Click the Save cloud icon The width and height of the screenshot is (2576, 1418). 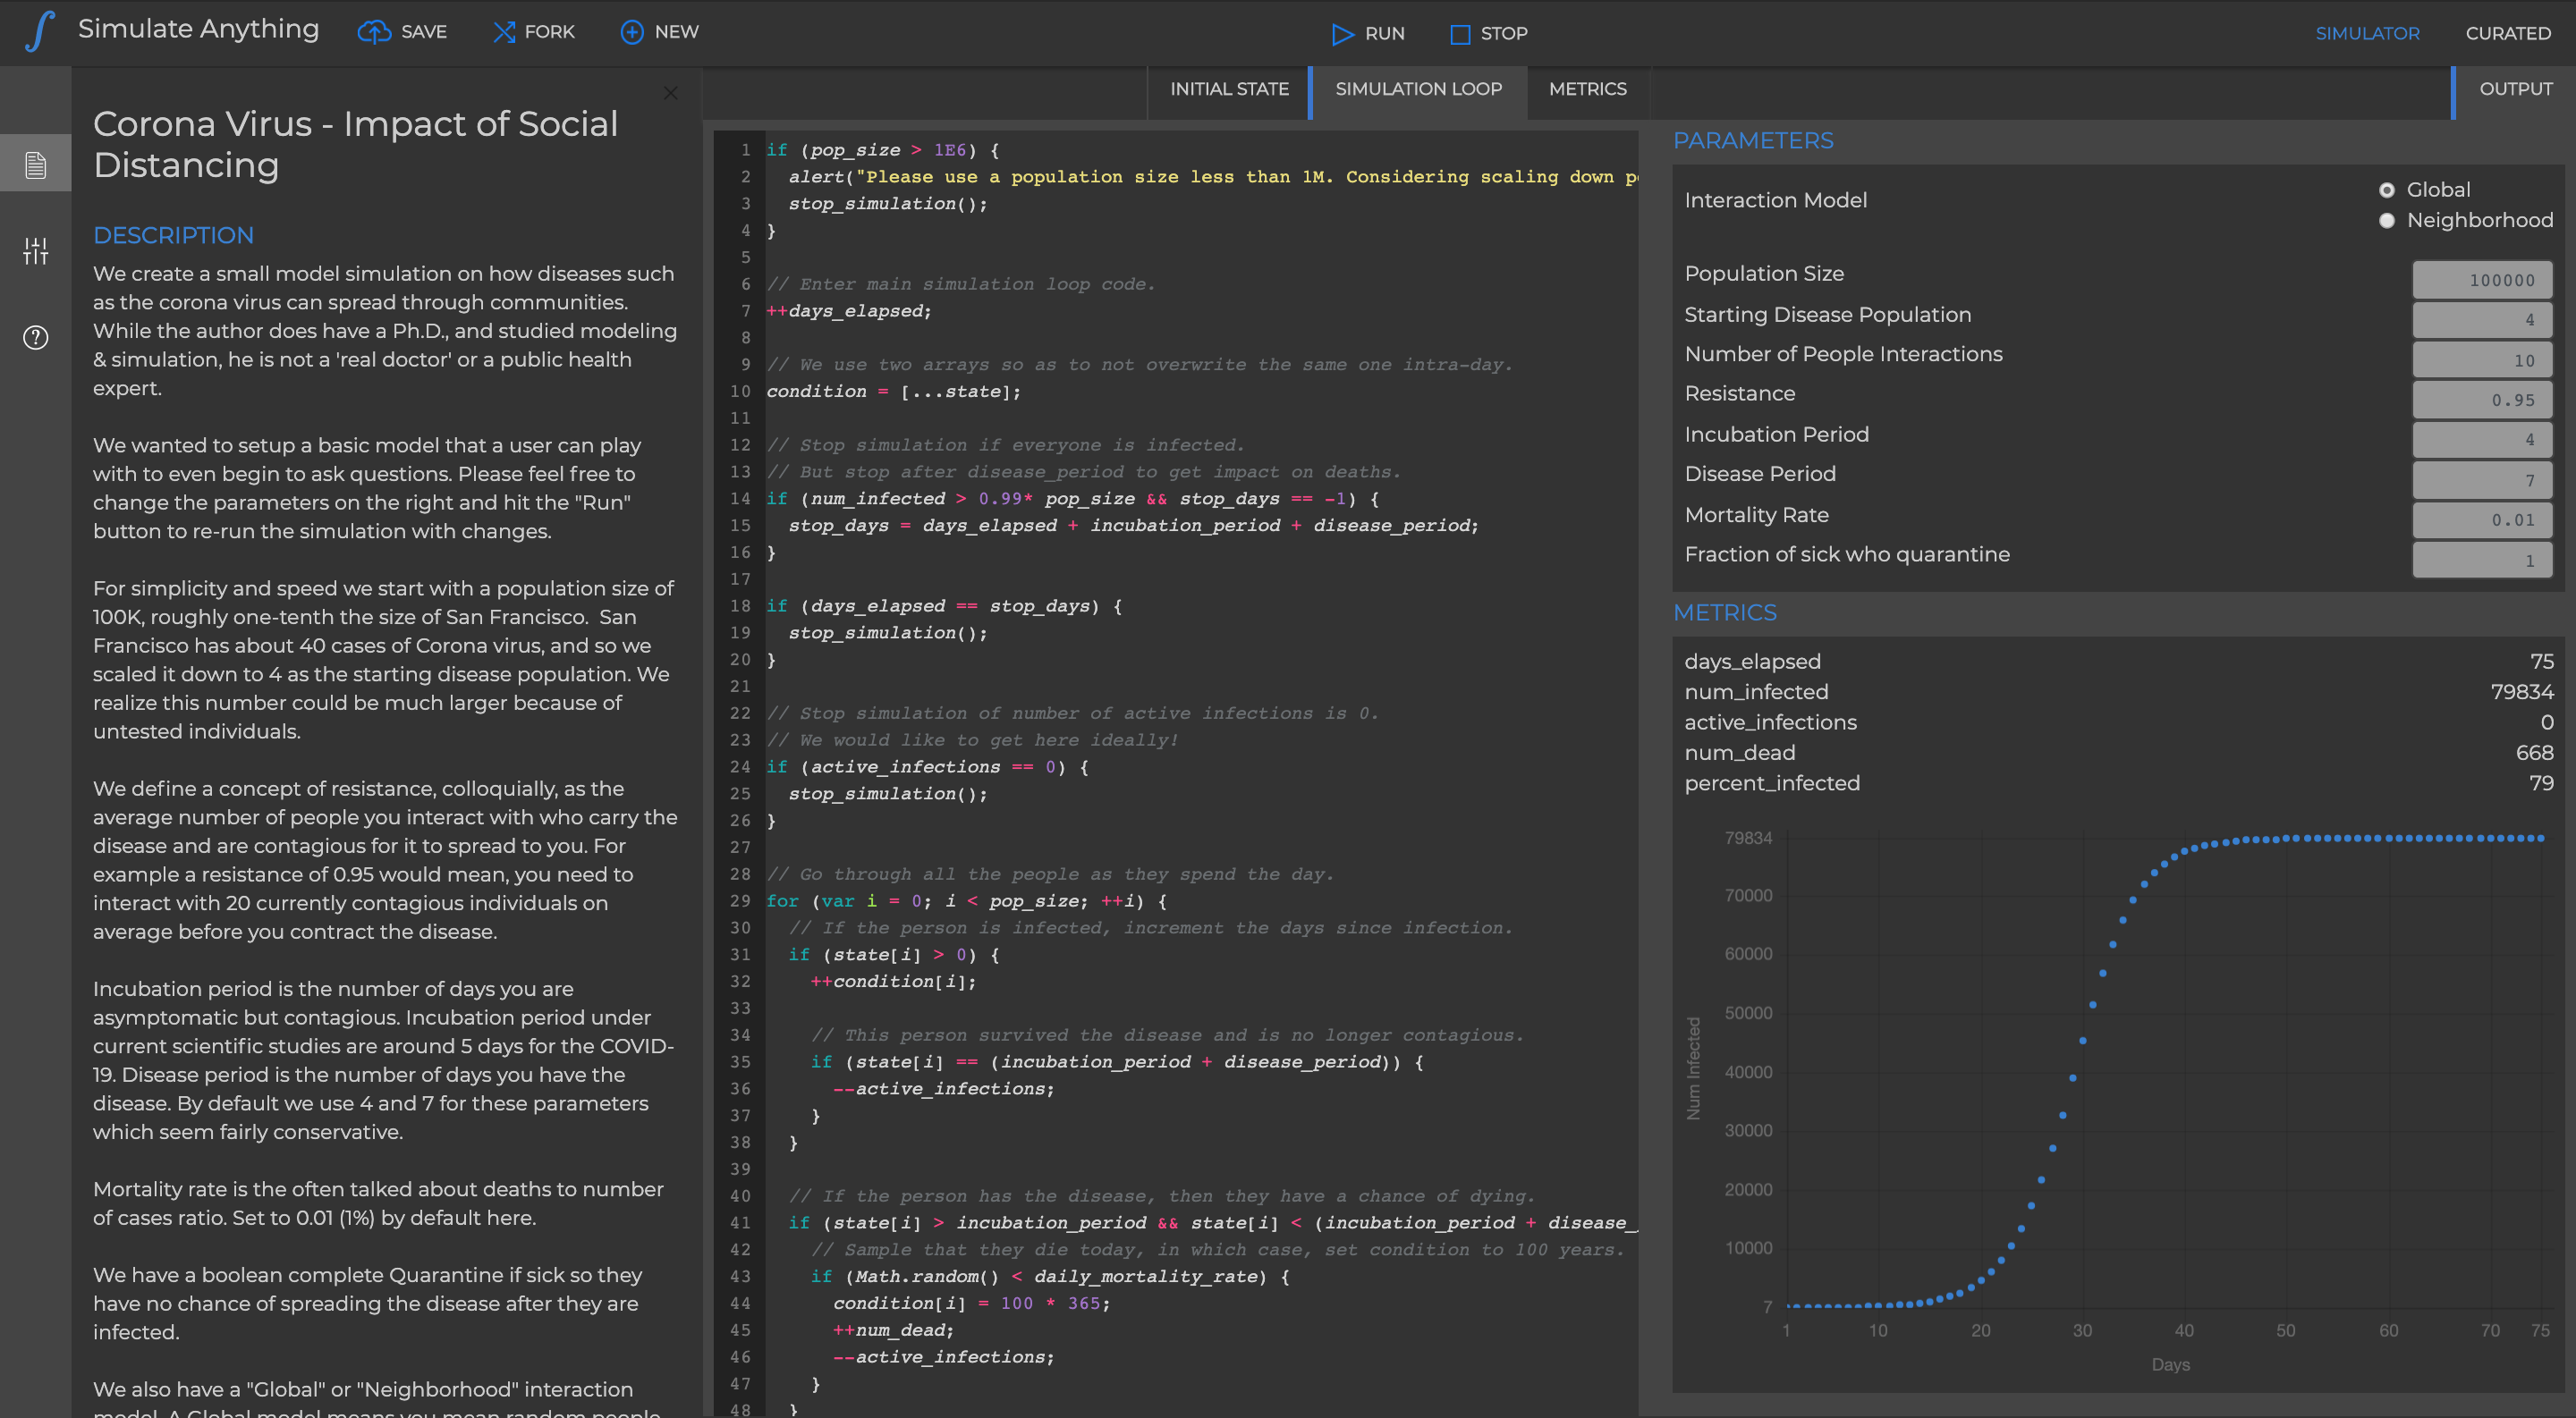pos(374,32)
